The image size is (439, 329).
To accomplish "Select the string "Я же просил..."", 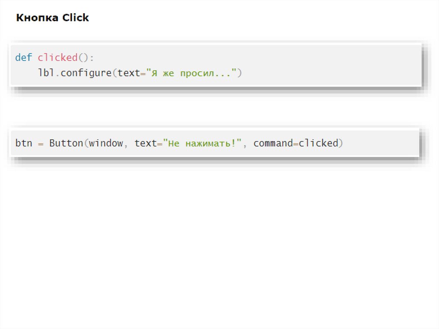I will [x=192, y=73].
